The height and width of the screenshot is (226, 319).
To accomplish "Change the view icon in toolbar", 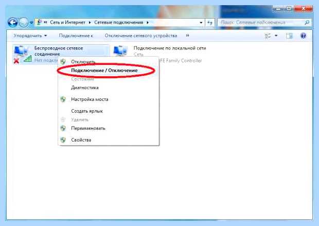I will tap(268, 36).
